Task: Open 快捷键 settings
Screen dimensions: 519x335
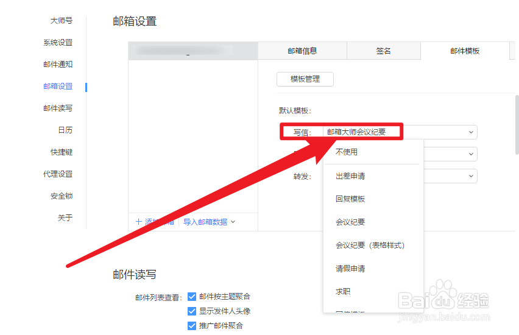Action: point(62,152)
